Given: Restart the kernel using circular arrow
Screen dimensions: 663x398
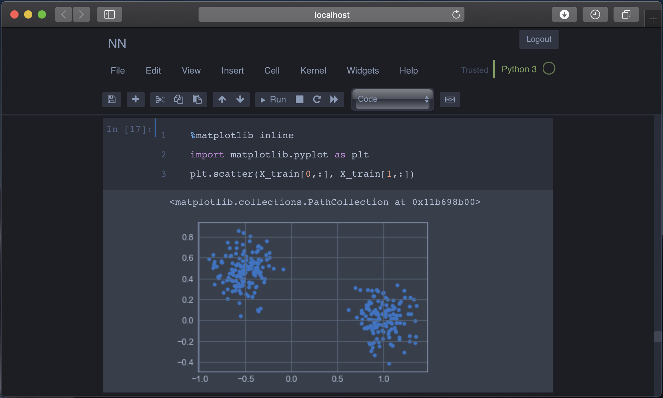Looking at the screenshot, I should coord(317,99).
